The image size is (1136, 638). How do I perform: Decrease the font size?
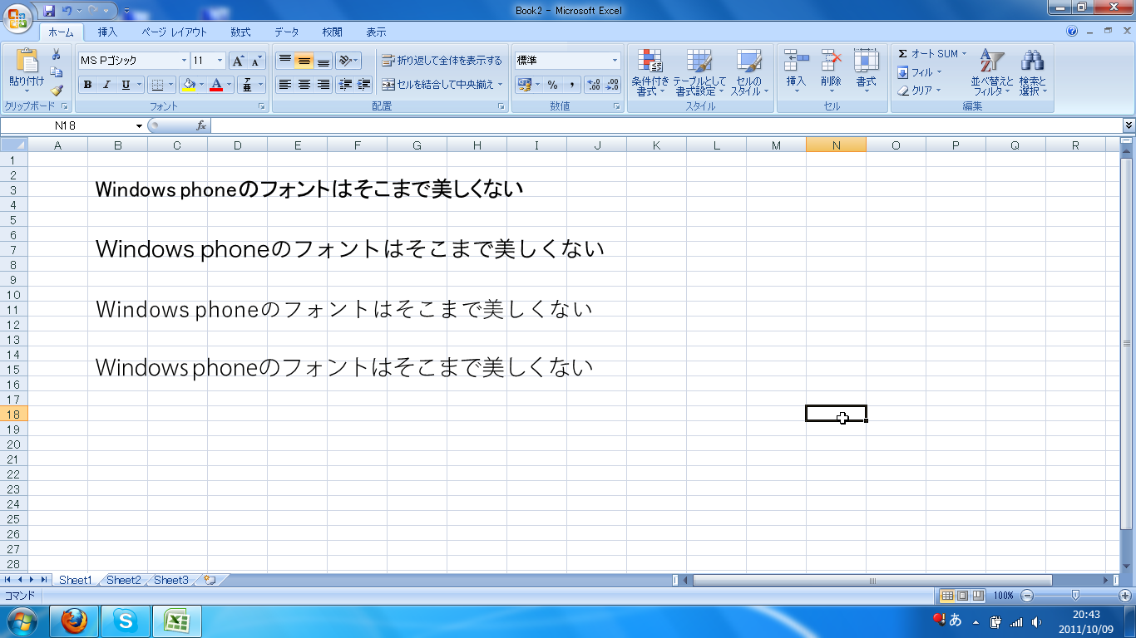256,61
